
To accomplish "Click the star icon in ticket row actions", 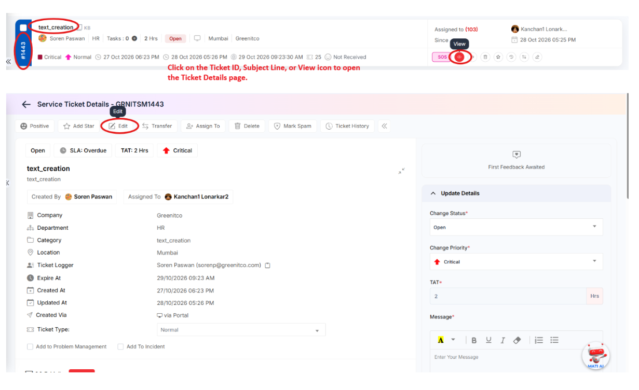I will (498, 57).
